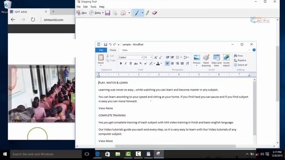Click the WordPad quick access Undo icon
The image size is (285, 160).
110,44
